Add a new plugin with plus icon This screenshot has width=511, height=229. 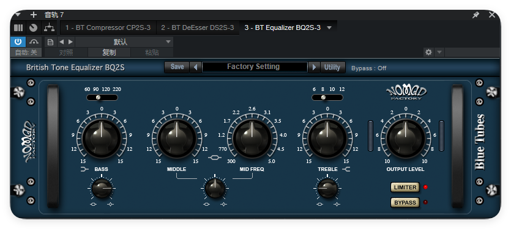34,15
